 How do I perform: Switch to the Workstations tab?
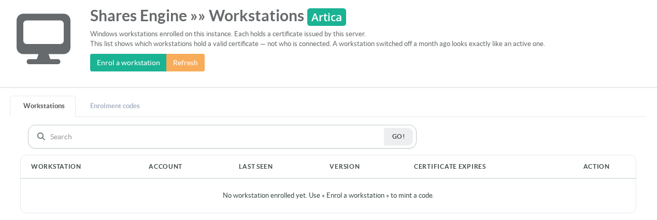[x=44, y=106]
